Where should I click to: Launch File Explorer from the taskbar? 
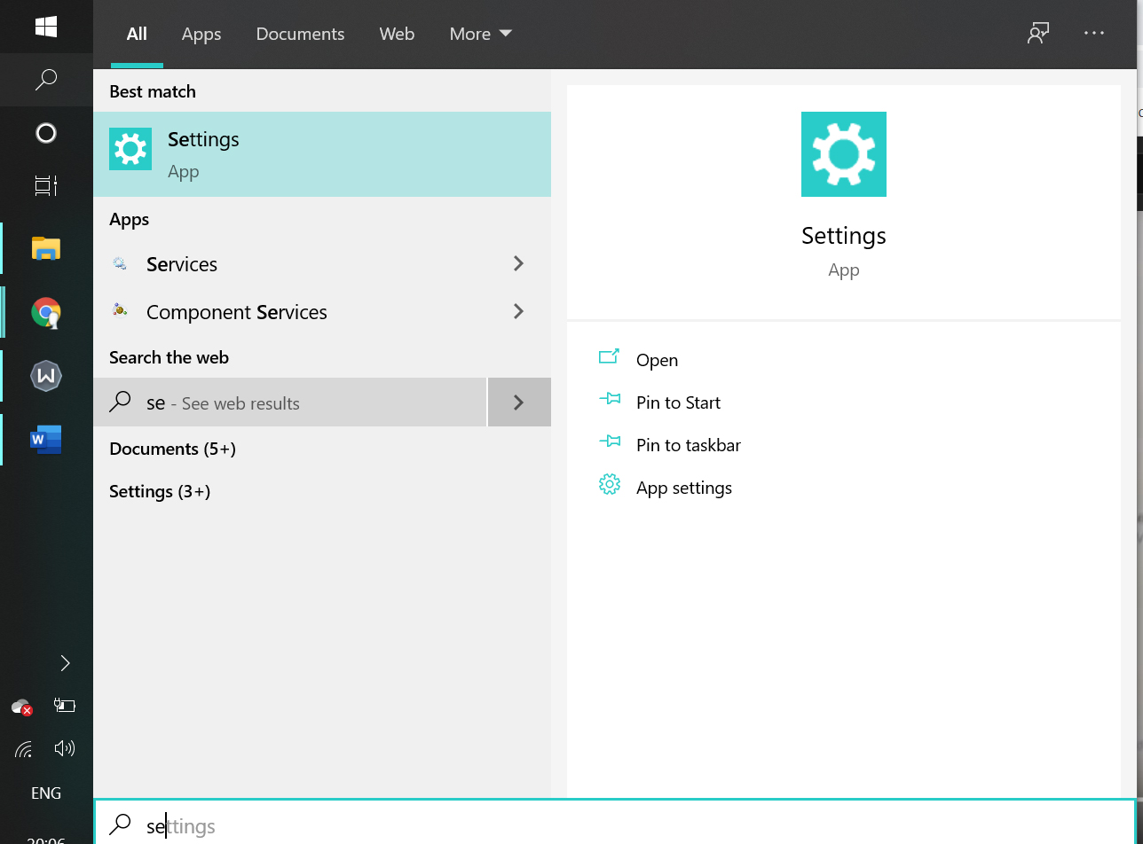coord(46,248)
